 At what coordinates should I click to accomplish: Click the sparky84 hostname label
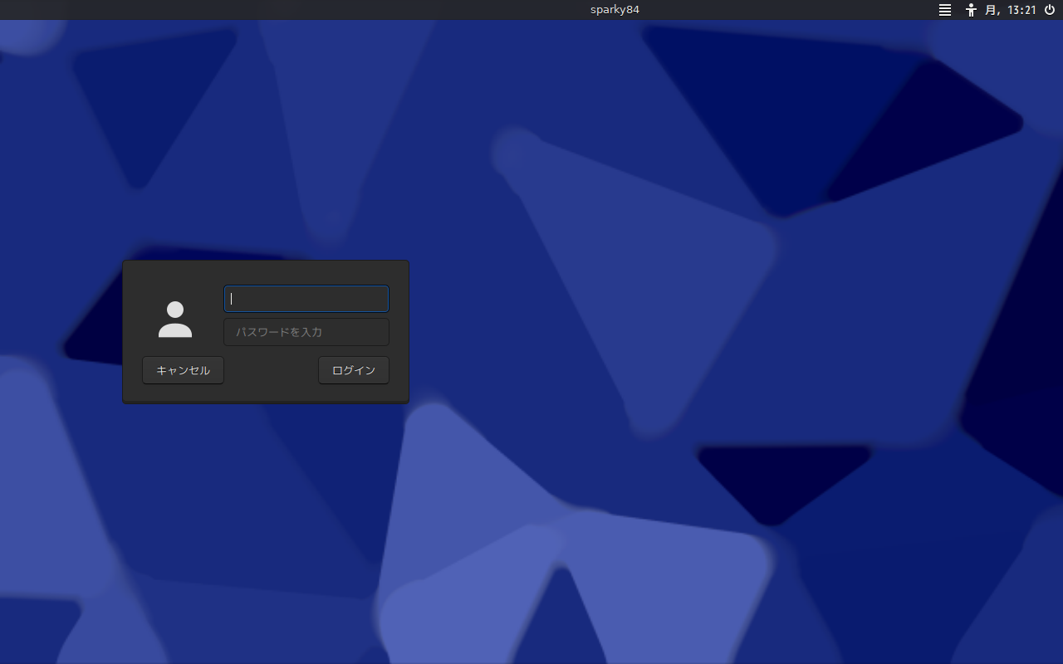click(x=615, y=10)
